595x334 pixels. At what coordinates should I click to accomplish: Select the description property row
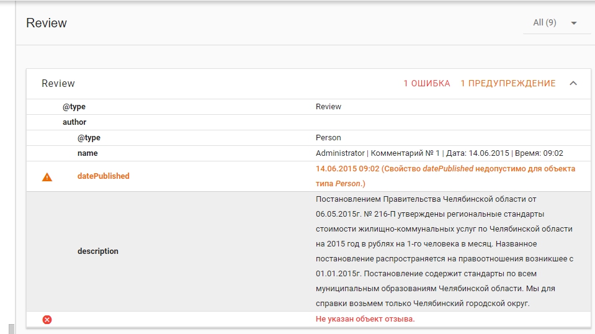coord(97,251)
